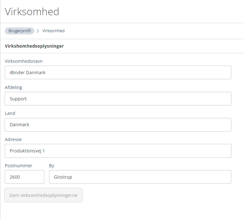Go back to Brugerprofil breadcrumb
The width and height of the screenshot is (243, 219).
pyautogui.click(x=20, y=31)
